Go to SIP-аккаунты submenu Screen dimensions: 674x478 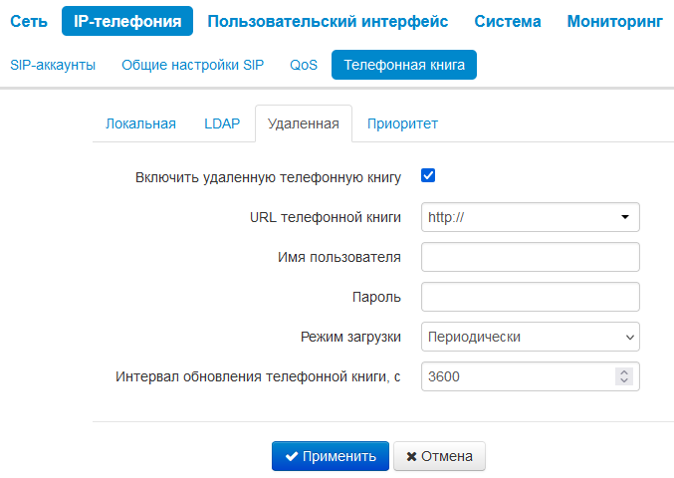pos(53,65)
